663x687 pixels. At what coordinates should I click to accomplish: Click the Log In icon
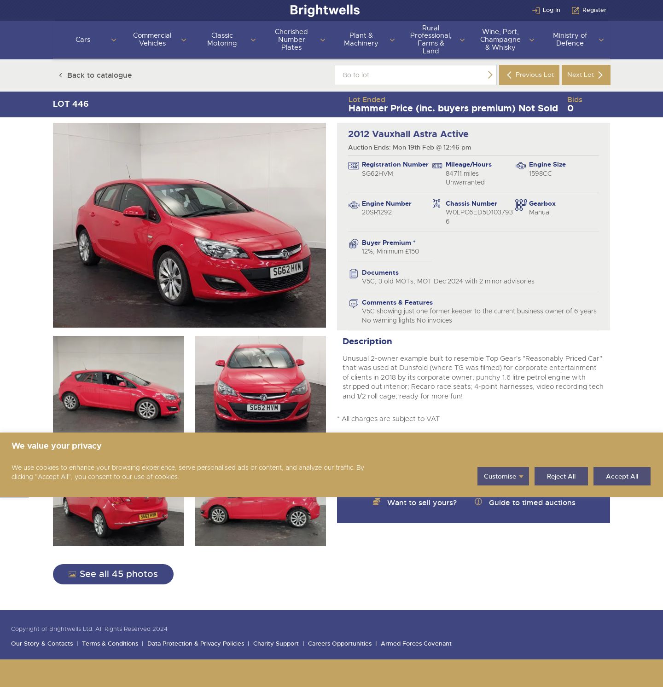535,10
